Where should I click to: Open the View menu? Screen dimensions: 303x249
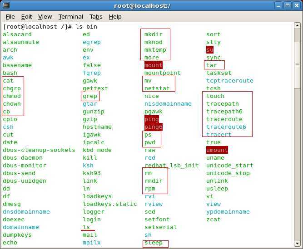click(45, 17)
